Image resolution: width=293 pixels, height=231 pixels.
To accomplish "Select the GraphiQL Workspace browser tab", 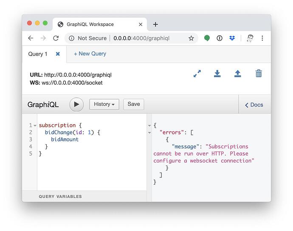I will [100, 24].
